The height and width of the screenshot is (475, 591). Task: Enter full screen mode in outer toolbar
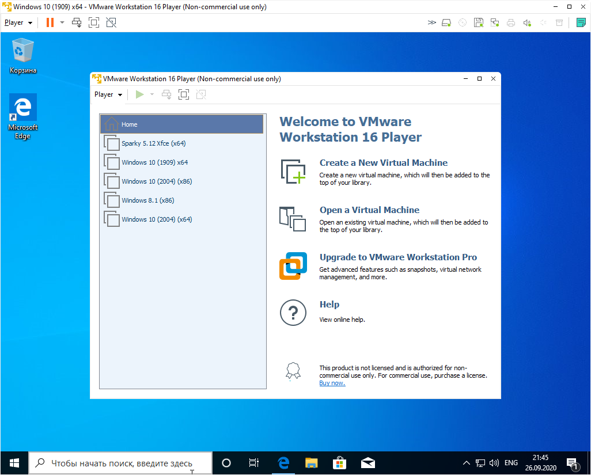(94, 22)
